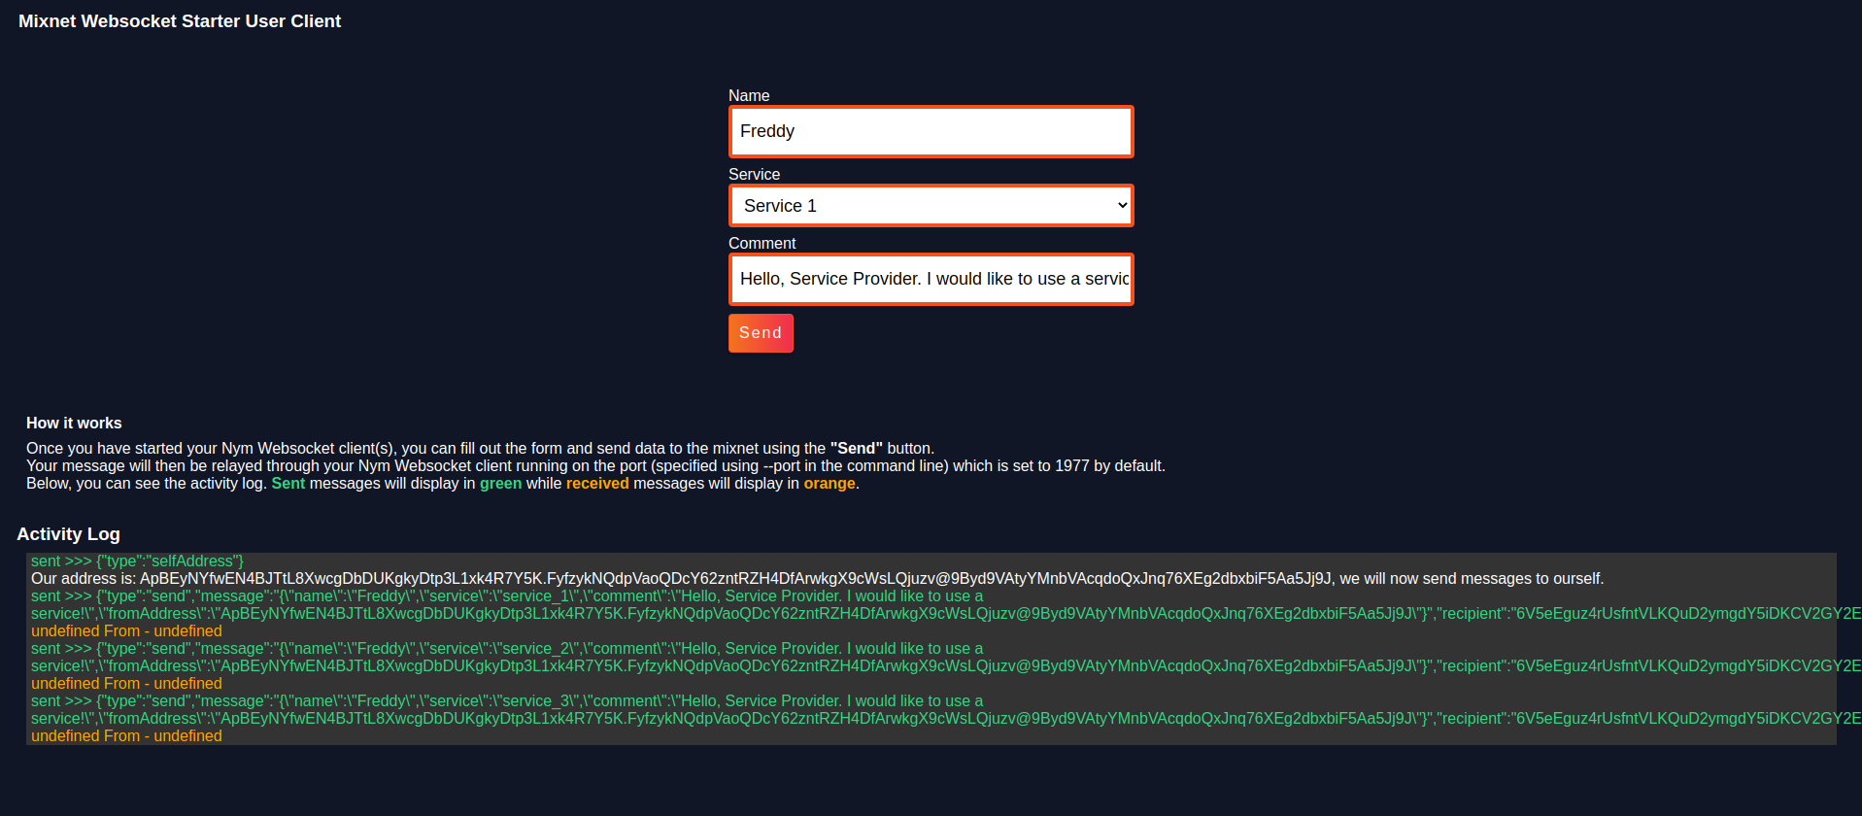Click the orange word received in instructions
Image resolution: width=1862 pixels, height=816 pixels.
[x=597, y=483]
